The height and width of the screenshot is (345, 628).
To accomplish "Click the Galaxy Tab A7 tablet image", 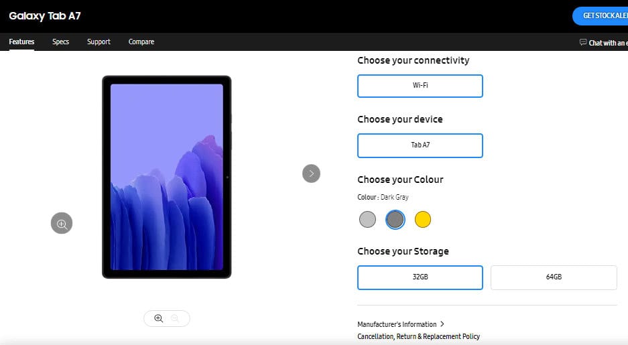I will (167, 177).
